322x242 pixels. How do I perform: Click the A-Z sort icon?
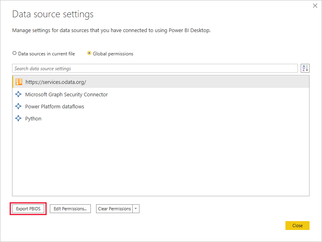click(x=305, y=68)
